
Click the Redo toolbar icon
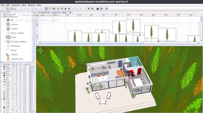click(x=24, y=9)
